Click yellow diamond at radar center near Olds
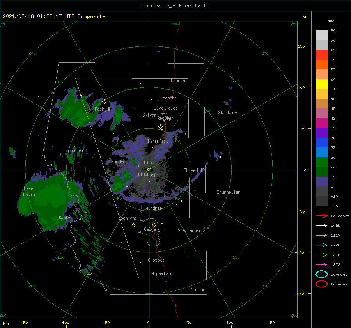The width and height of the screenshot is (351, 328). click(149, 170)
